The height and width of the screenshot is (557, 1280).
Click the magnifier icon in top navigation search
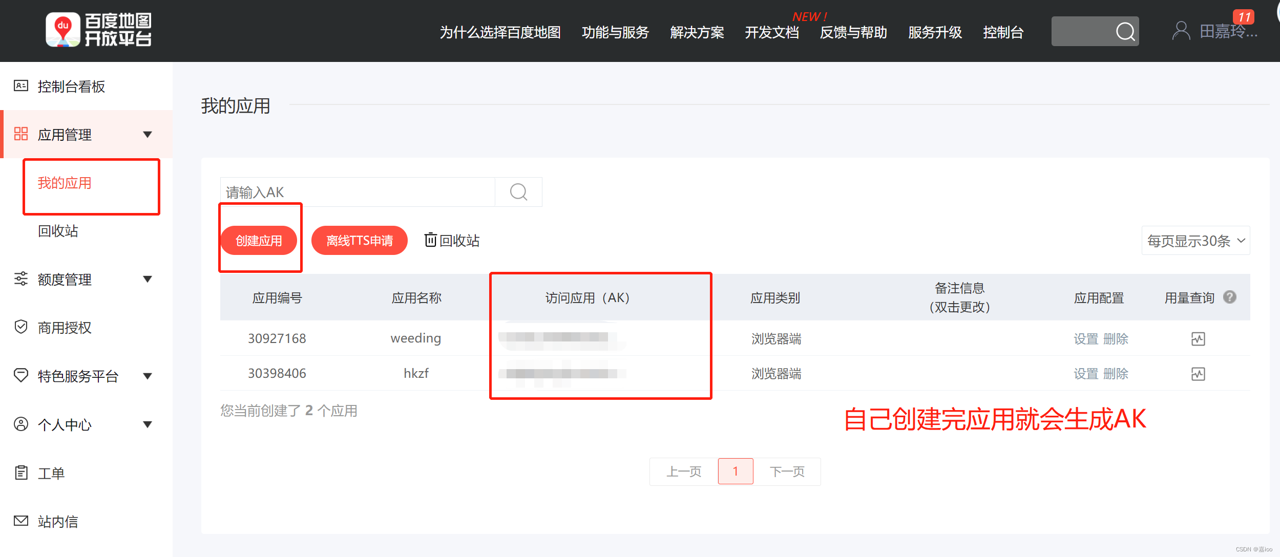pos(1125,32)
